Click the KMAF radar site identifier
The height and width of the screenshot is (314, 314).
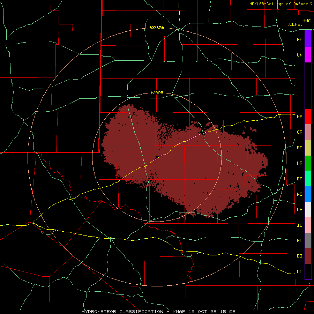click(x=179, y=312)
